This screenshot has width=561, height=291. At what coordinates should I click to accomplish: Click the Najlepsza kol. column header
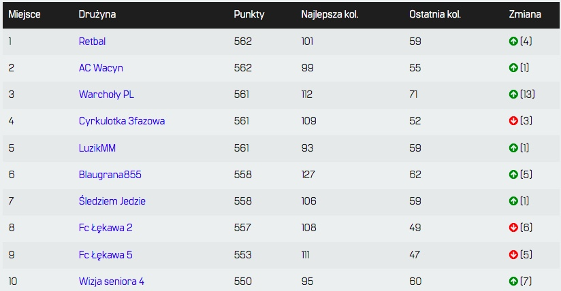click(330, 14)
